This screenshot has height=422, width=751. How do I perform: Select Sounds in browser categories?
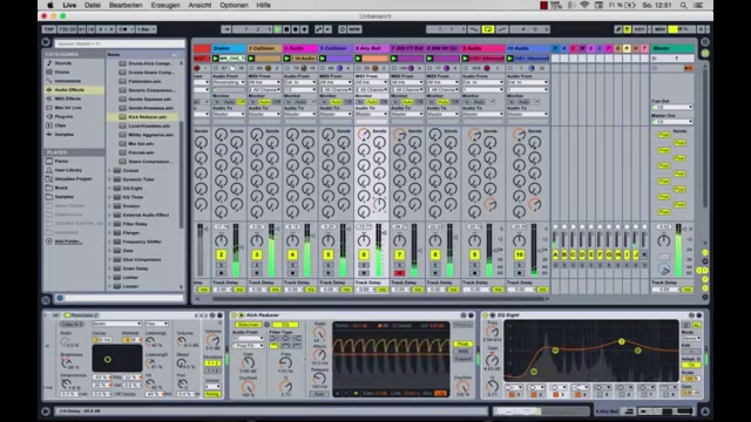(63, 63)
